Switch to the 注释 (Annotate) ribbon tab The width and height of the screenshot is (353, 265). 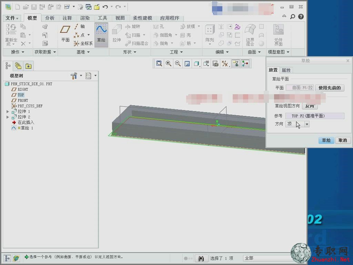pyautogui.click(x=67, y=18)
